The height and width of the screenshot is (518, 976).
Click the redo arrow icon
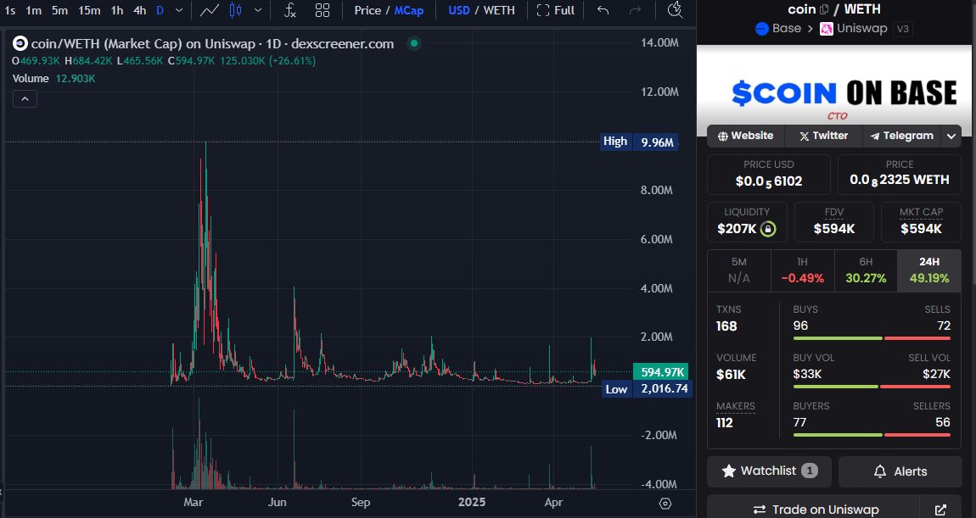coord(635,10)
